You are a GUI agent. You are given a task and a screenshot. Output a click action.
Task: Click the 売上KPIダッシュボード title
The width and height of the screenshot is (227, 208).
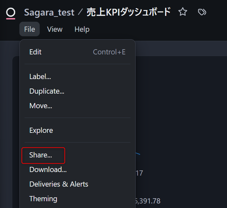pyautogui.click(x=129, y=12)
